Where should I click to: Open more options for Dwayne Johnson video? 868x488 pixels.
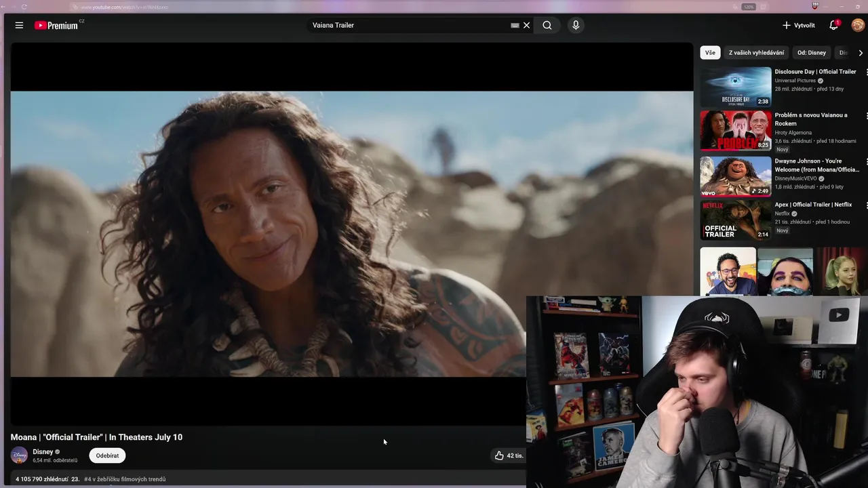point(865,162)
